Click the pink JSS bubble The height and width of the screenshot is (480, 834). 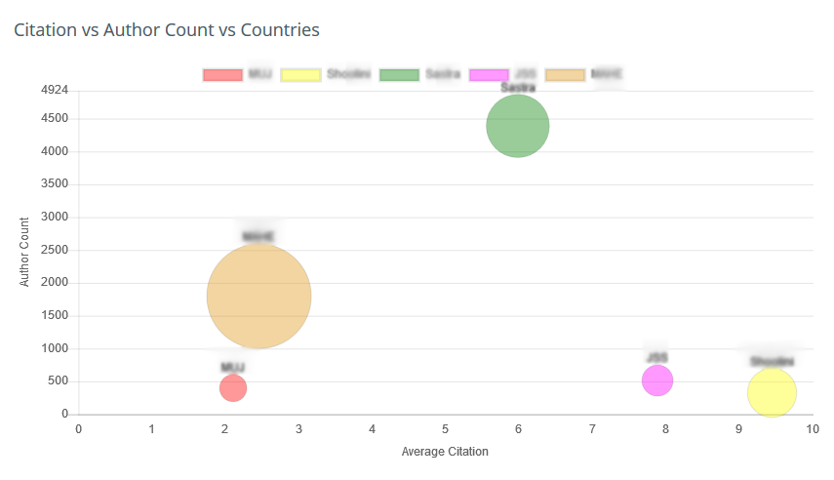pyautogui.click(x=657, y=380)
